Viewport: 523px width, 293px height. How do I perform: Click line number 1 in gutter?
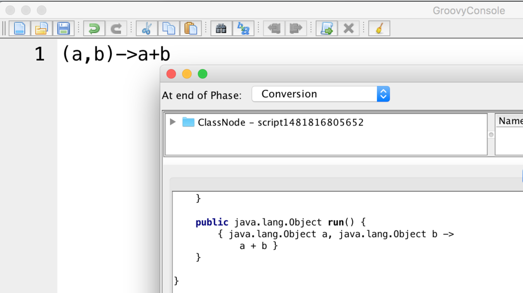40,54
